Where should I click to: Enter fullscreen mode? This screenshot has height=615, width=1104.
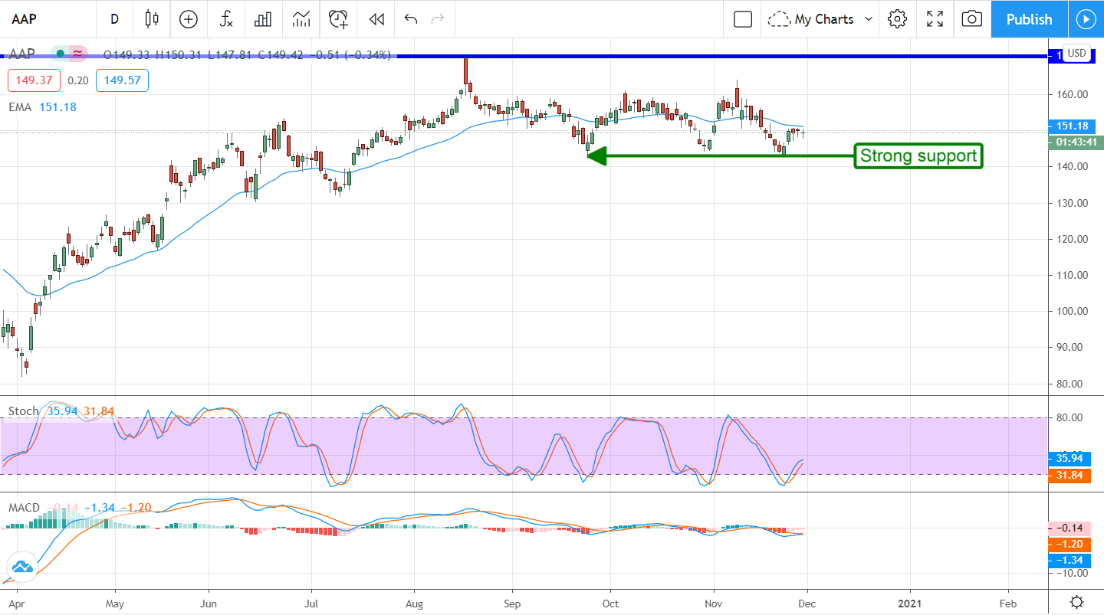coord(935,19)
